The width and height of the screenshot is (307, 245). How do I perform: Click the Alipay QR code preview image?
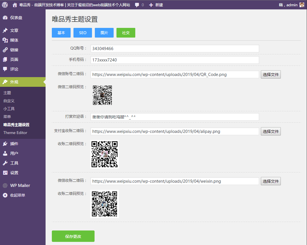tap(105, 155)
